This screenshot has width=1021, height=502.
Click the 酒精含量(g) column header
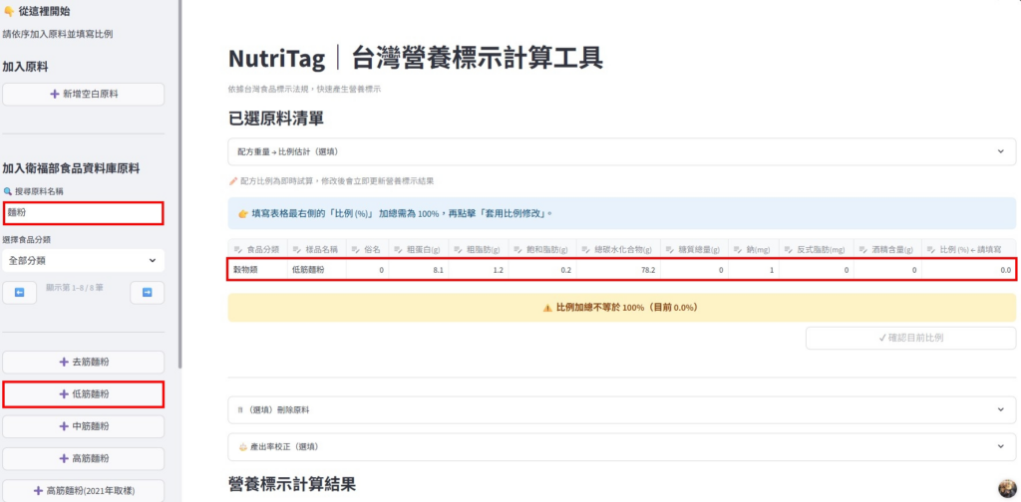[x=888, y=249]
